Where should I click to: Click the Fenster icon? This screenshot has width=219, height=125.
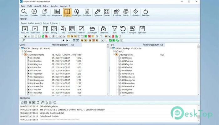107,12
